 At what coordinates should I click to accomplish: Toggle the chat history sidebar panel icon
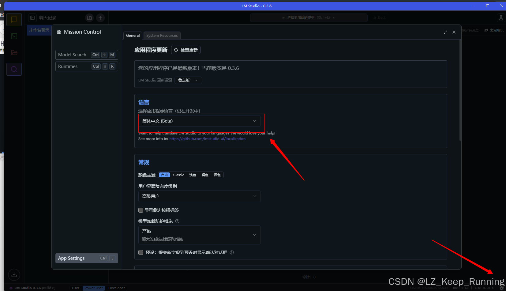coord(32,18)
